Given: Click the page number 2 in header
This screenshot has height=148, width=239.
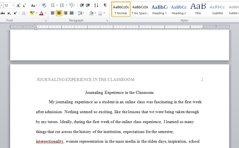Looking at the screenshot, I should 202,80.
